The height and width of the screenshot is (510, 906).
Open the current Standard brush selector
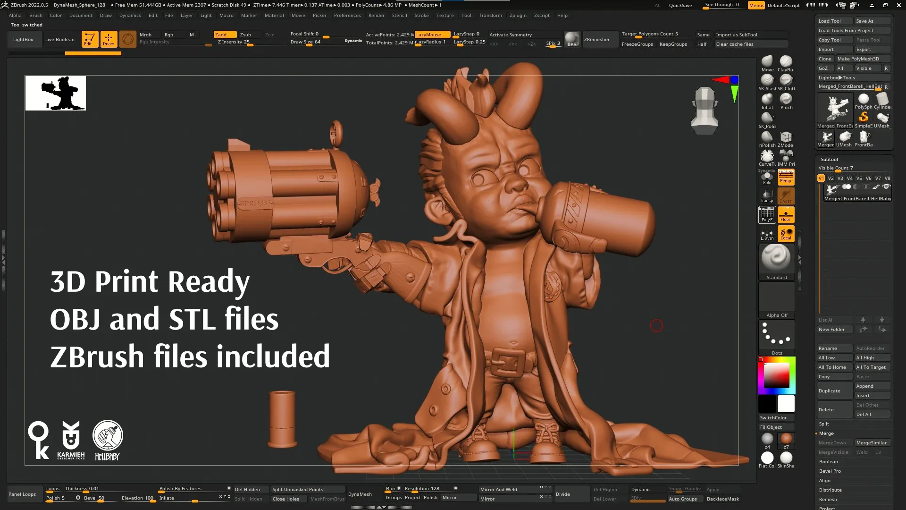776,260
